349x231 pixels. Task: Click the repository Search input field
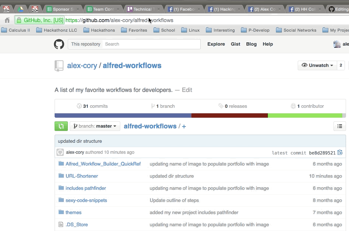151,44
